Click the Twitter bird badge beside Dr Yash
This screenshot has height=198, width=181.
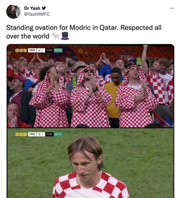point(44,8)
